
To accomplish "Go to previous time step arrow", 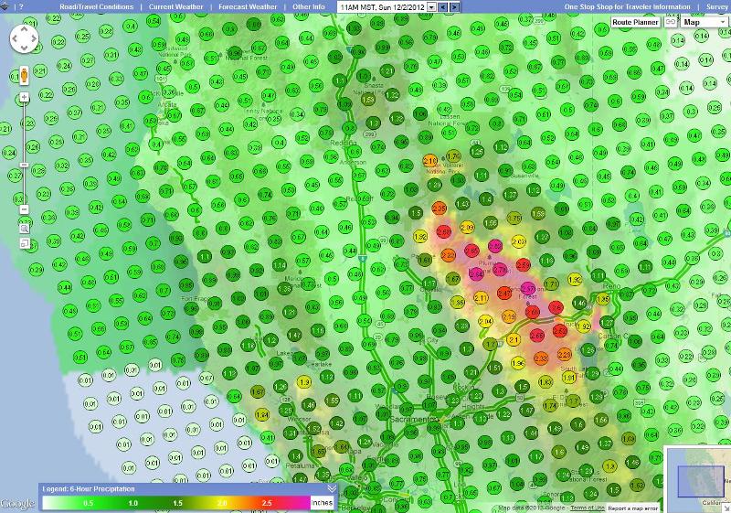I will 443,7.
